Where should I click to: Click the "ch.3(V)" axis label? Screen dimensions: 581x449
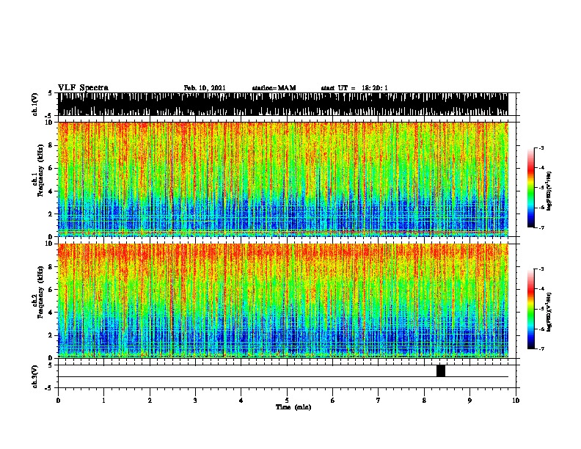pyautogui.click(x=35, y=376)
